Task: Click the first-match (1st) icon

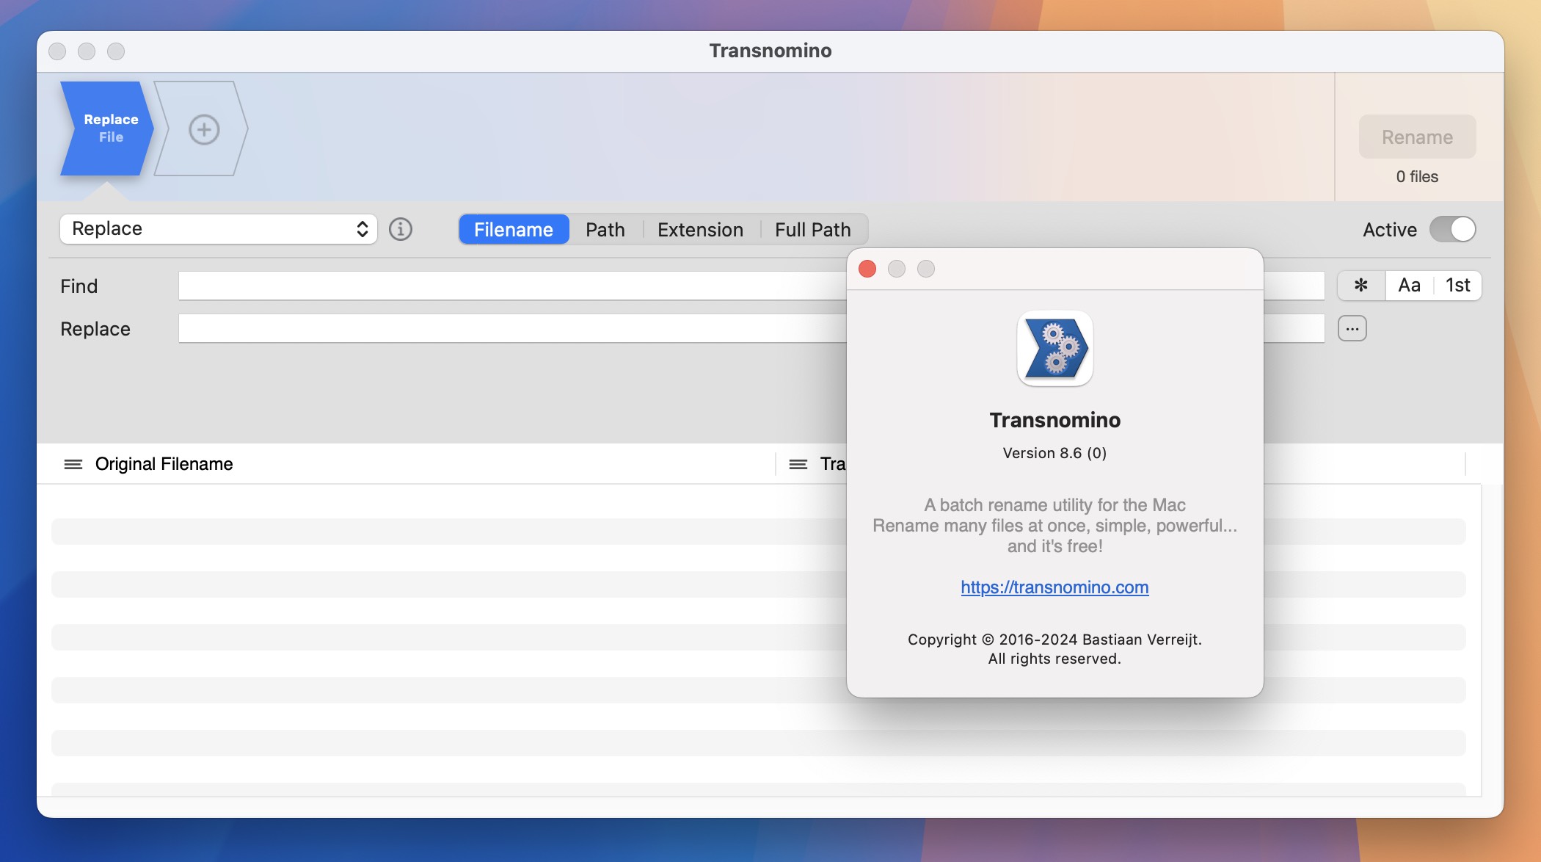Action: click(1457, 285)
